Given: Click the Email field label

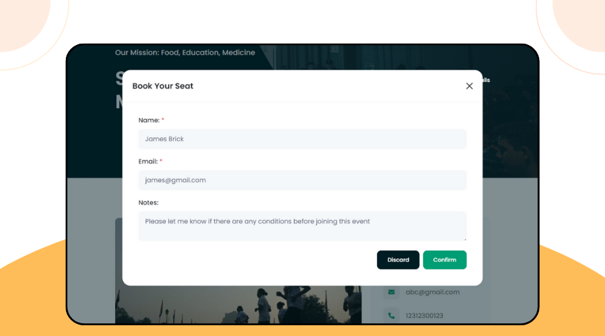Looking at the screenshot, I should [x=148, y=161].
